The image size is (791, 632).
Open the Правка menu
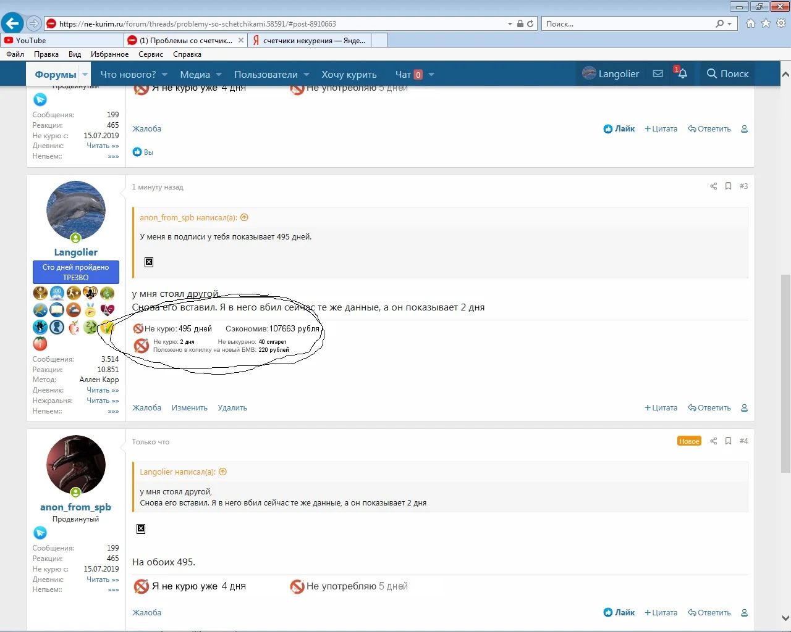(46, 54)
